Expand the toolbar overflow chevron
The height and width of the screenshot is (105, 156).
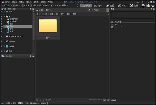[77, 5]
